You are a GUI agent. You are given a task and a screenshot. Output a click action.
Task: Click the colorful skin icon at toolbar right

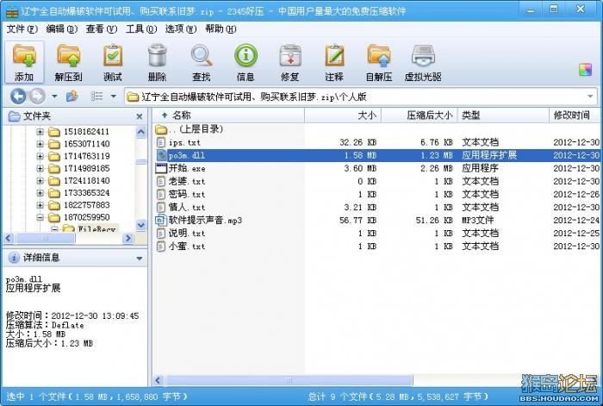(585, 70)
